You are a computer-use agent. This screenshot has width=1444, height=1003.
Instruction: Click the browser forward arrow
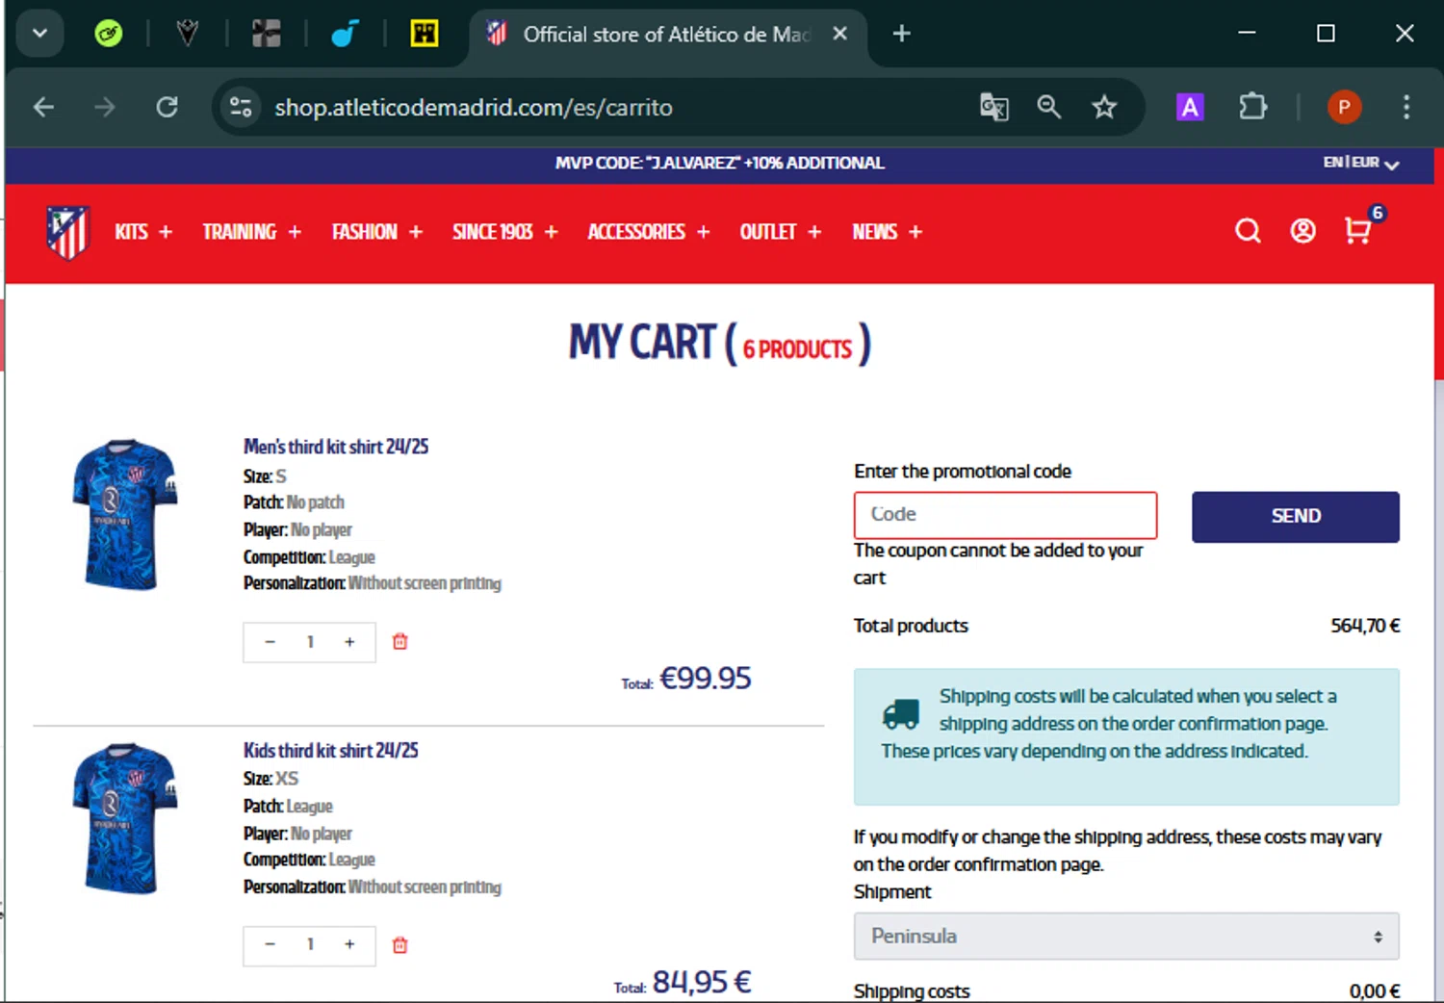(105, 107)
